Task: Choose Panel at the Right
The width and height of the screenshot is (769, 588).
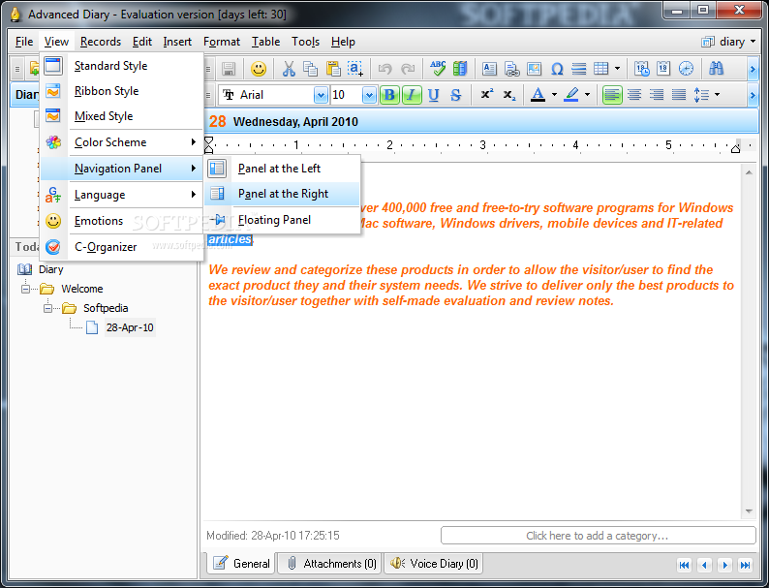Action: (x=282, y=194)
